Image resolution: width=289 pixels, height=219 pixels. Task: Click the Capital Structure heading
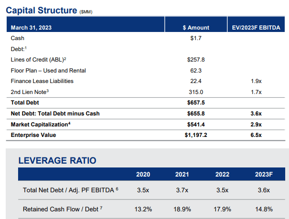pos(41,10)
